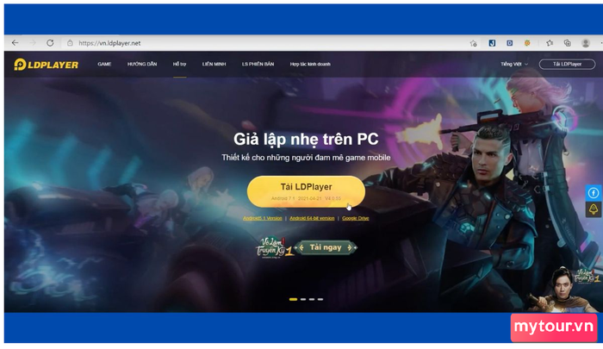The height and width of the screenshot is (349, 603).
Task: Select the Hỗ trợ menu item
Action: pos(179,64)
